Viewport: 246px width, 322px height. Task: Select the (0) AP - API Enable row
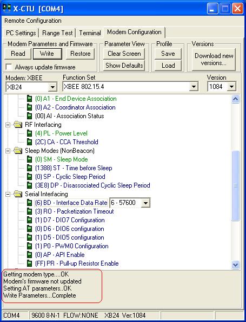[x=60, y=255]
